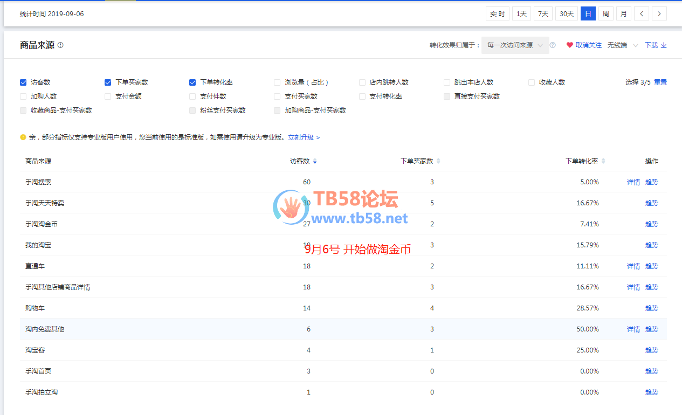
Task: Enable the 支付金额 metric checkbox
Action: 108,96
